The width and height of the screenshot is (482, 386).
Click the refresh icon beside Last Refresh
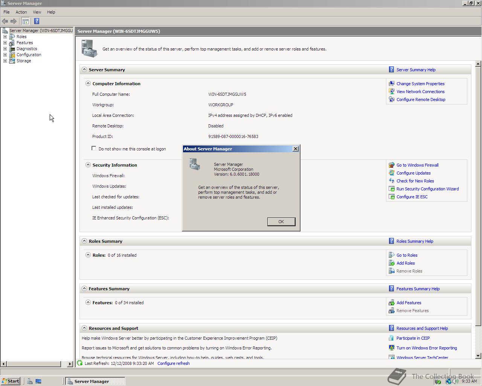pyautogui.click(x=79, y=363)
